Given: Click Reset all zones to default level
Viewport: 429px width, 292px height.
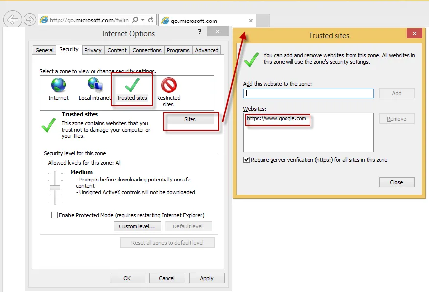Looking at the screenshot, I should (x=167, y=243).
